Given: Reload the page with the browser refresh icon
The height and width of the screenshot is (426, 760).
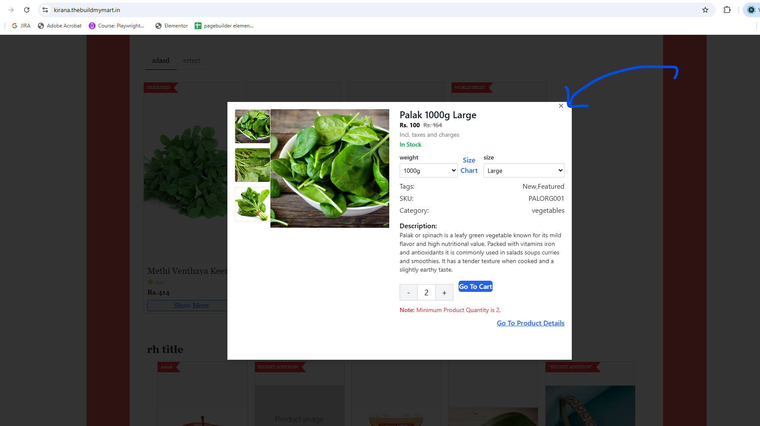Looking at the screenshot, I should 27,10.
